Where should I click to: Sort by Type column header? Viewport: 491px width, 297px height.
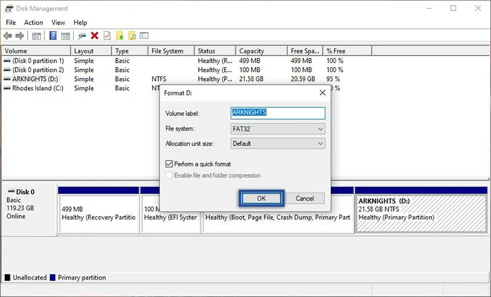coord(130,51)
